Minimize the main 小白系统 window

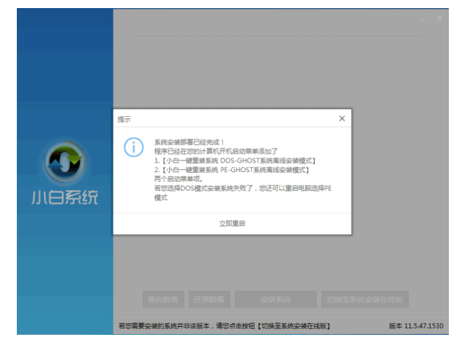423,19
